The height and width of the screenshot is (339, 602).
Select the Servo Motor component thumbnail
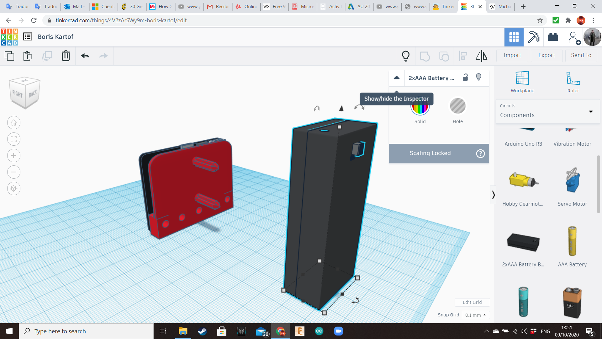click(x=572, y=180)
